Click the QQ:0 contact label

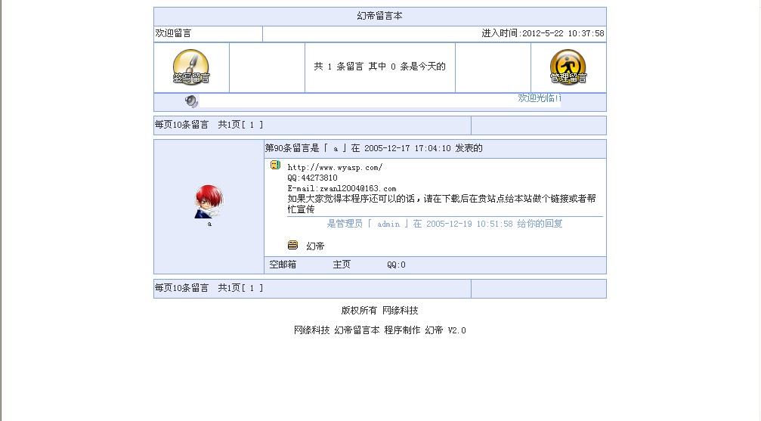pyautogui.click(x=396, y=265)
